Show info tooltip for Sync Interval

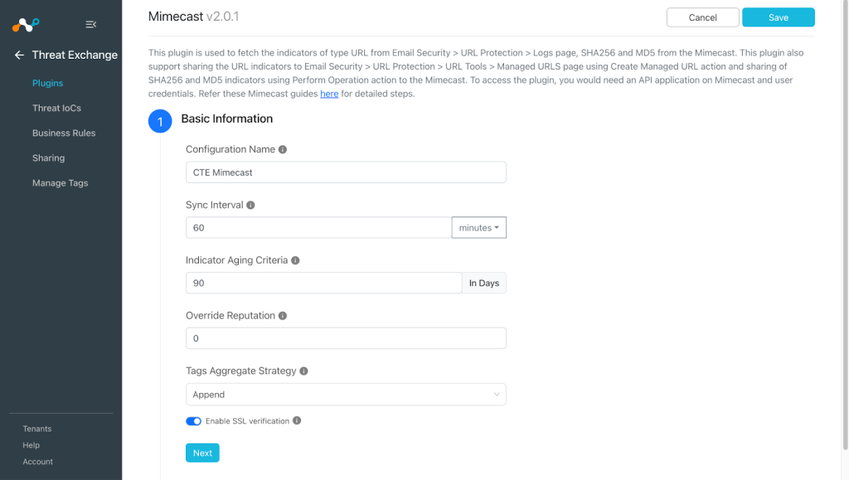[250, 205]
